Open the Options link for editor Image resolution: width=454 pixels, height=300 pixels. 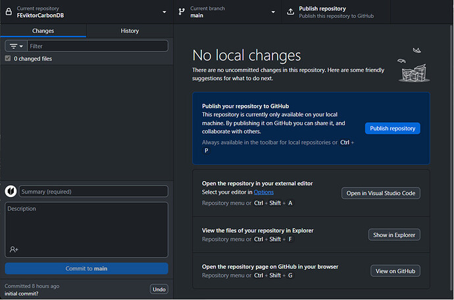click(263, 192)
